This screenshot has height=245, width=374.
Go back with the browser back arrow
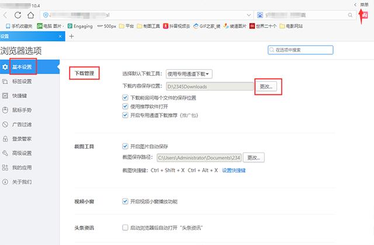(x=5, y=15)
